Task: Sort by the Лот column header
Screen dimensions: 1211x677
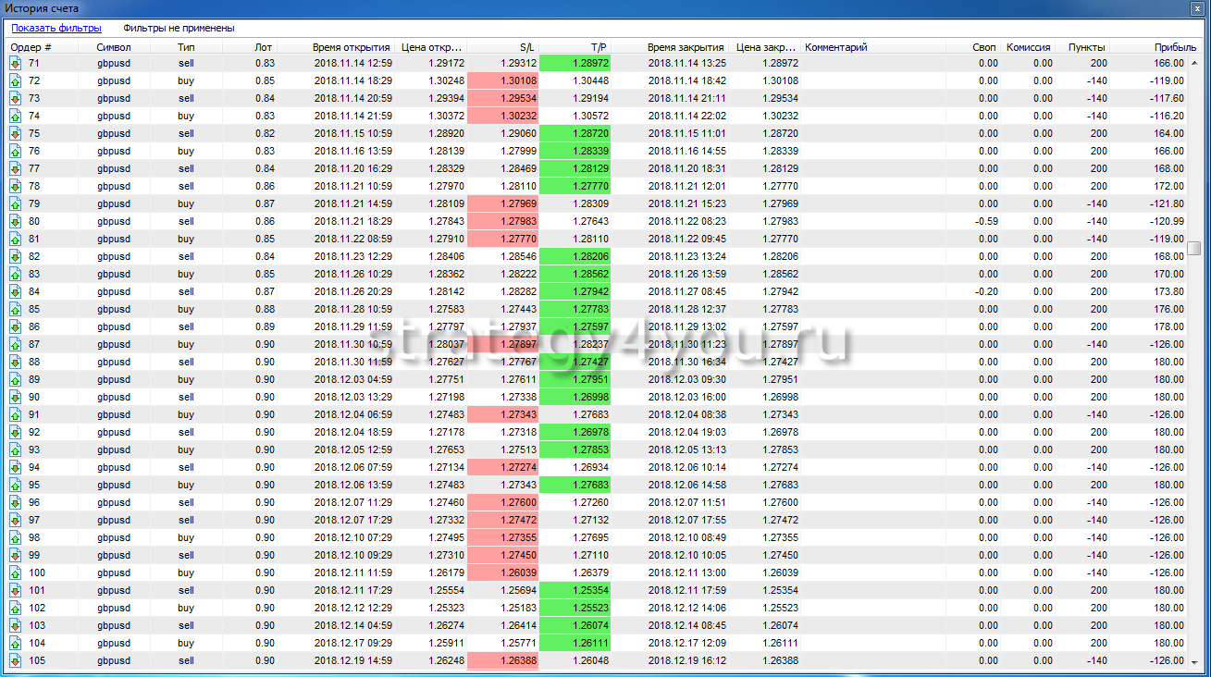Action: pyautogui.click(x=264, y=47)
